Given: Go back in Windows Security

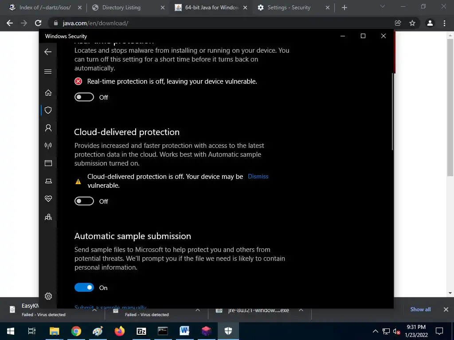Looking at the screenshot, I should pos(48,52).
